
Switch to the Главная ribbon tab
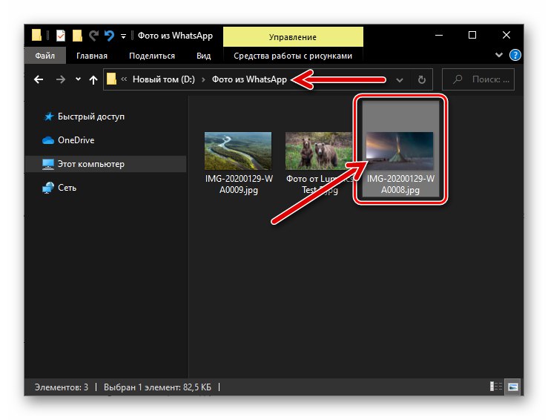coord(92,56)
